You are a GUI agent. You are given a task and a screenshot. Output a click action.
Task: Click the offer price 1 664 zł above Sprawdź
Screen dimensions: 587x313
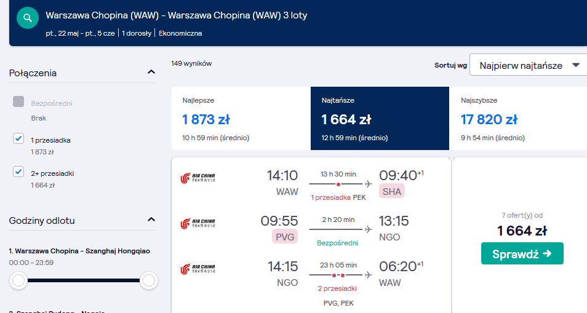522,231
